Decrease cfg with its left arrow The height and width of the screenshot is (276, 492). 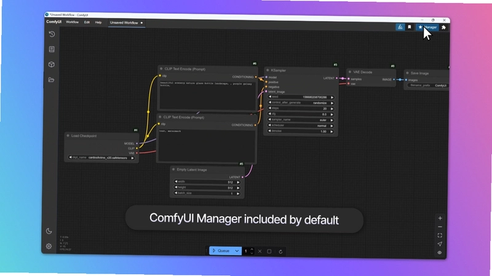coord(269,114)
